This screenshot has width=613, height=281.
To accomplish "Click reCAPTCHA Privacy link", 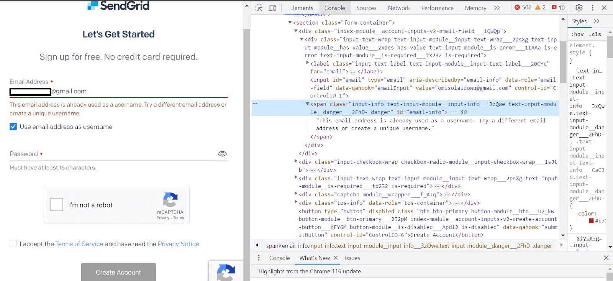I will [x=163, y=218].
